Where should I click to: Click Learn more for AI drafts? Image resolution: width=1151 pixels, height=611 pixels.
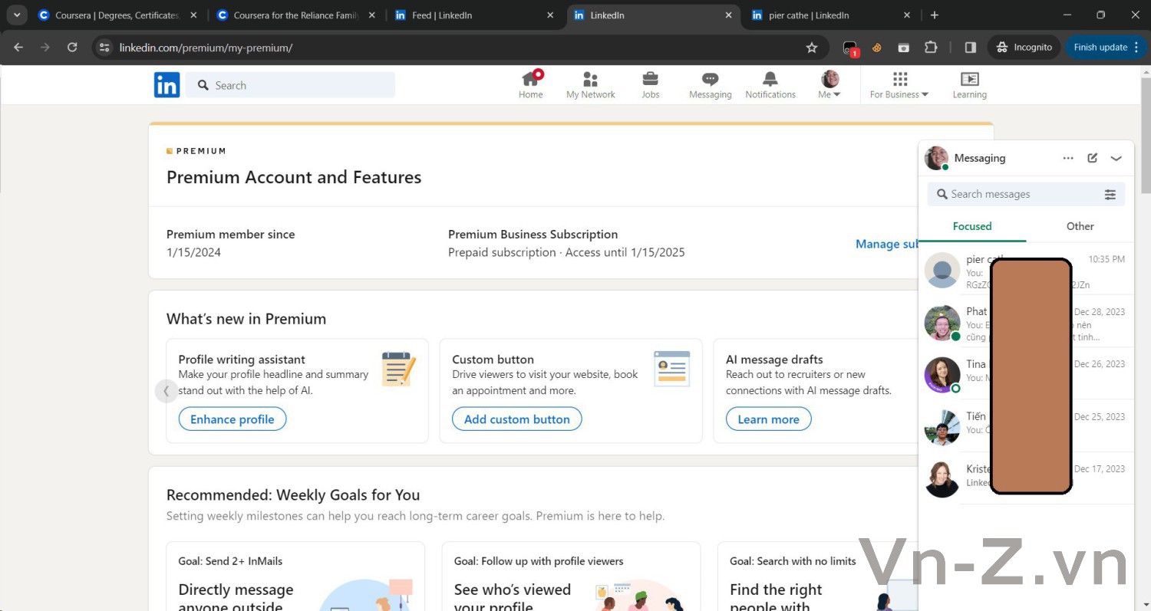click(768, 419)
